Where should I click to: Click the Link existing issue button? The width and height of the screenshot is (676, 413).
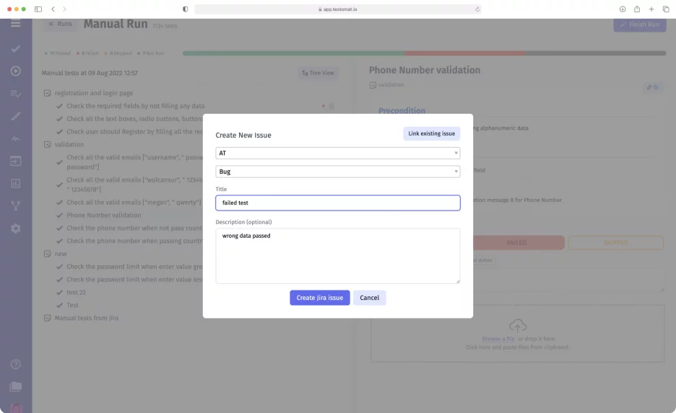[431, 133]
